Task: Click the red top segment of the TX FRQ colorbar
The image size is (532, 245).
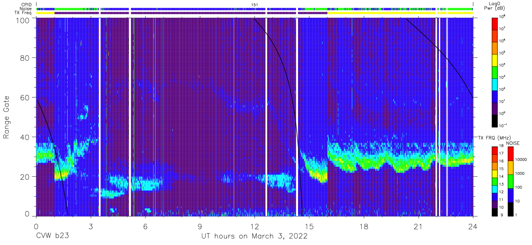Action: tap(496, 150)
